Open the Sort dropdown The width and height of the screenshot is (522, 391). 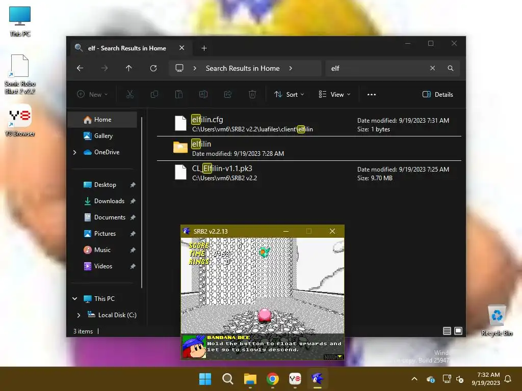click(x=289, y=94)
